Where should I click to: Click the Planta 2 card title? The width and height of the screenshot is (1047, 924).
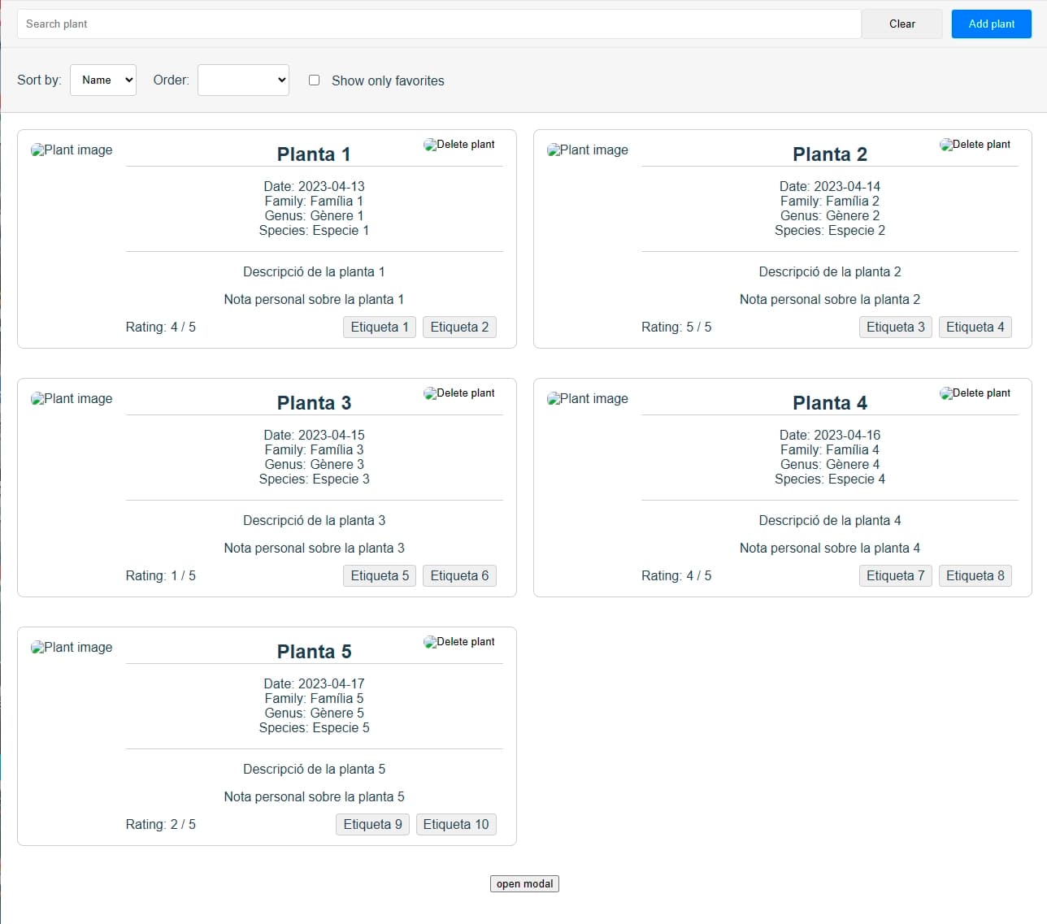[x=830, y=154]
